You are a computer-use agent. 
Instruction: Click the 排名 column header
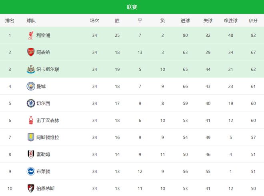tap(10, 20)
